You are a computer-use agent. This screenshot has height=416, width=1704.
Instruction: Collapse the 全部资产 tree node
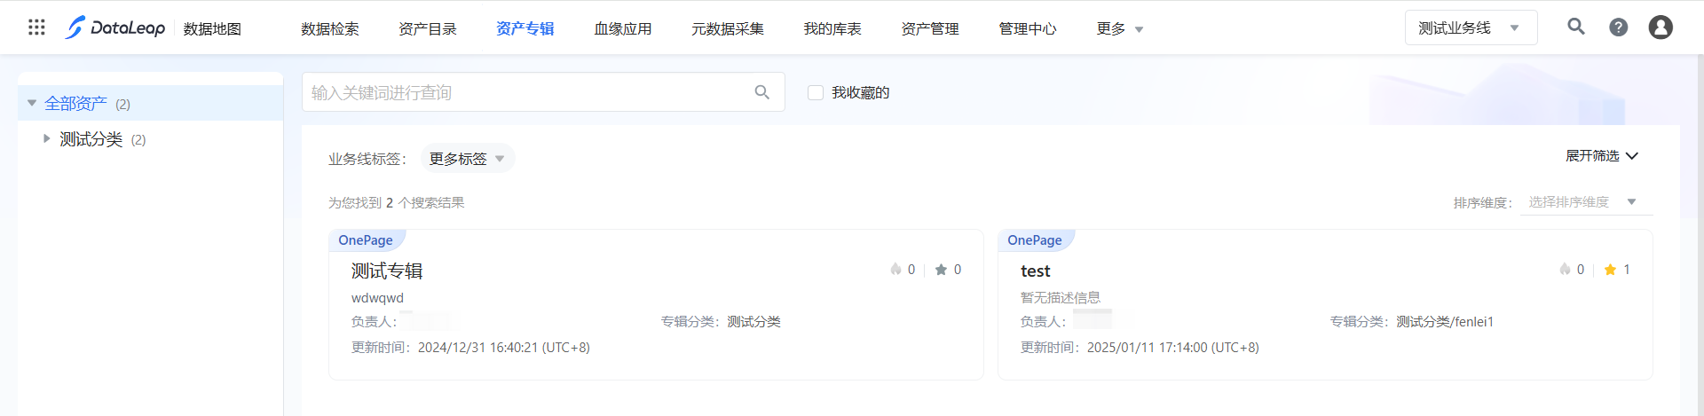(32, 103)
